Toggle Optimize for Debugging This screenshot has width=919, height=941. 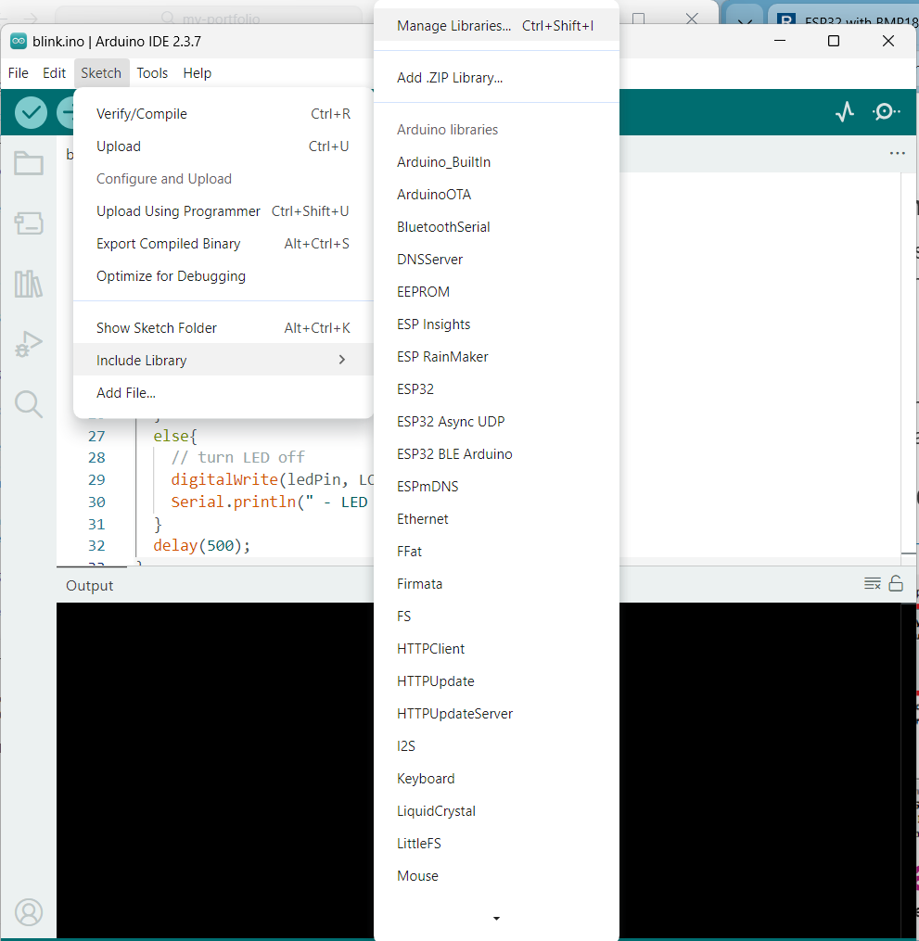[x=223, y=276]
